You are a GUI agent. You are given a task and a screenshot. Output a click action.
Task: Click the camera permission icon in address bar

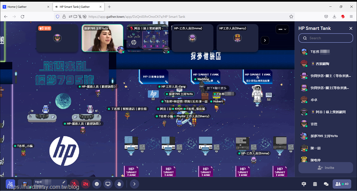click(x=75, y=17)
